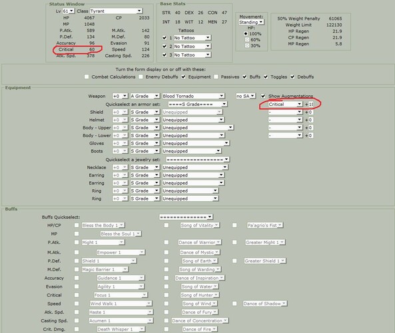Screen dimensions: 395x333
Task: Click the Critical augmentation value field
Action: point(310,104)
